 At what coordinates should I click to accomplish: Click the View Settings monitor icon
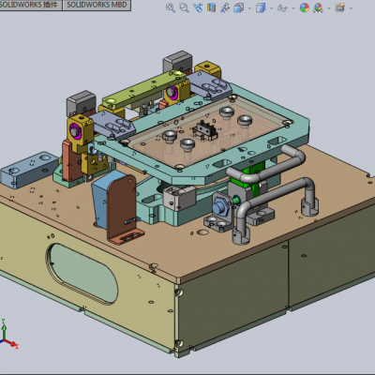pyautogui.click(x=340, y=7)
